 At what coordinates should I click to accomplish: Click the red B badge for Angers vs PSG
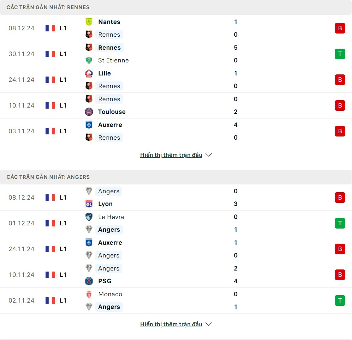pyautogui.click(x=340, y=275)
